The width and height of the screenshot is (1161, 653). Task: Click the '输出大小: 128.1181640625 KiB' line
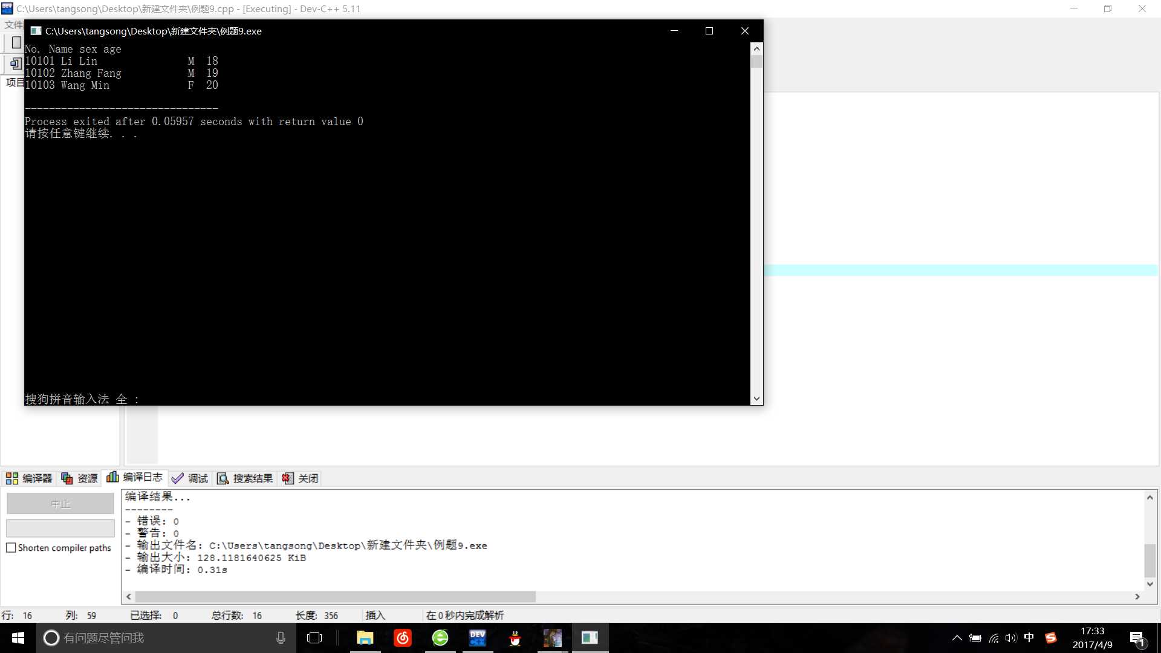pyautogui.click(x=215, y=557)
